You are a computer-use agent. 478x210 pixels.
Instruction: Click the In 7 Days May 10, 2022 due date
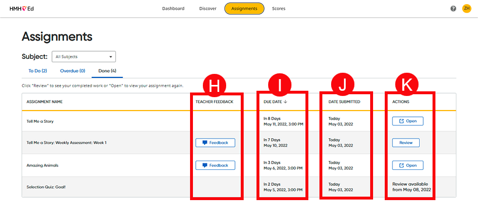pos(275,143)
